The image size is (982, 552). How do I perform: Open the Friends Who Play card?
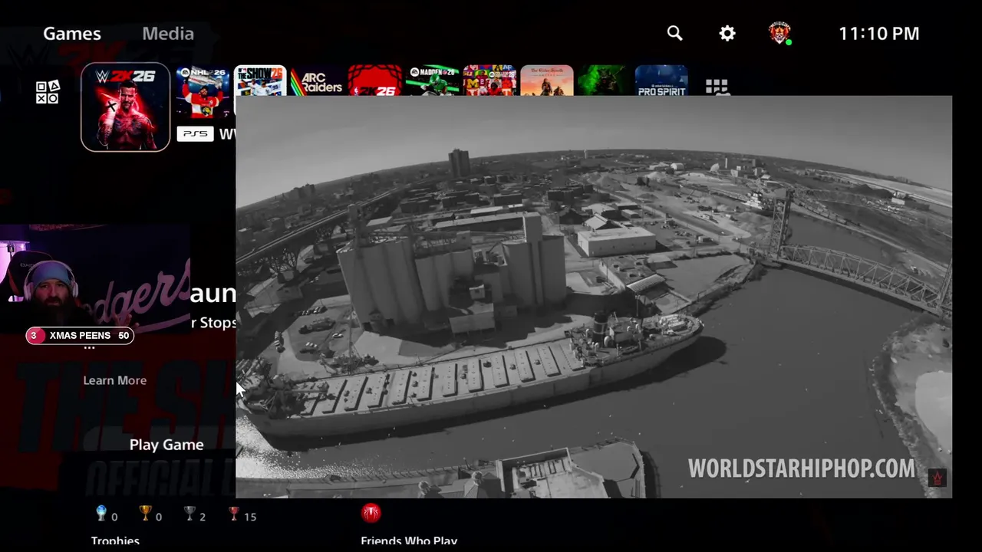(x=409, y=540)
